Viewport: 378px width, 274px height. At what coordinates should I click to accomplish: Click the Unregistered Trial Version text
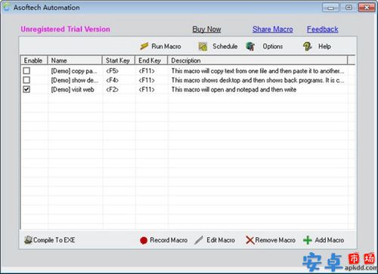pos(65,29)
